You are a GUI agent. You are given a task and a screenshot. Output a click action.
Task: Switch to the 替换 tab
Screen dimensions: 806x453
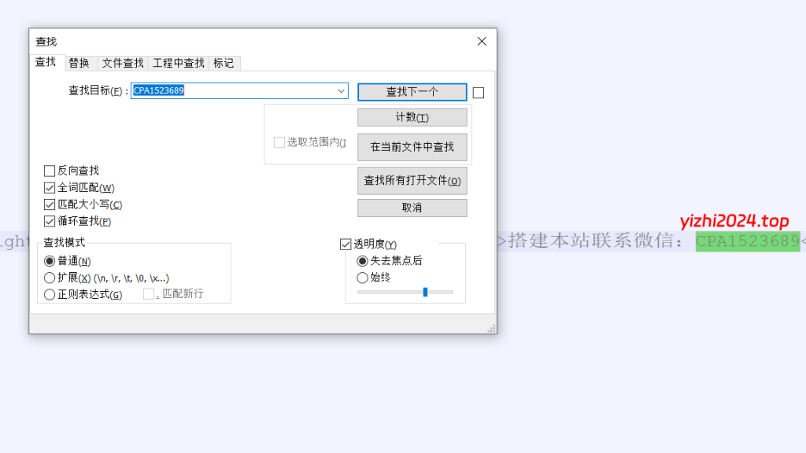79,63
